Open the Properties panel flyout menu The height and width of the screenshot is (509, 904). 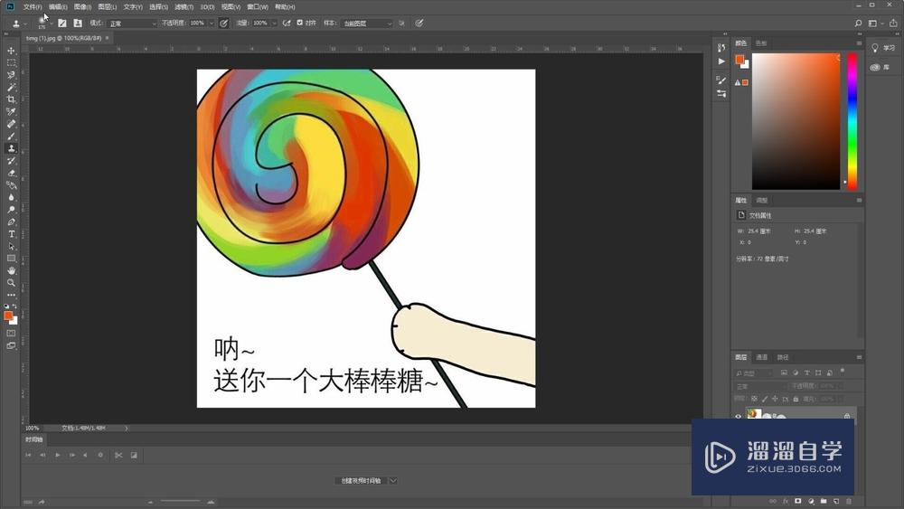point(859,201)
